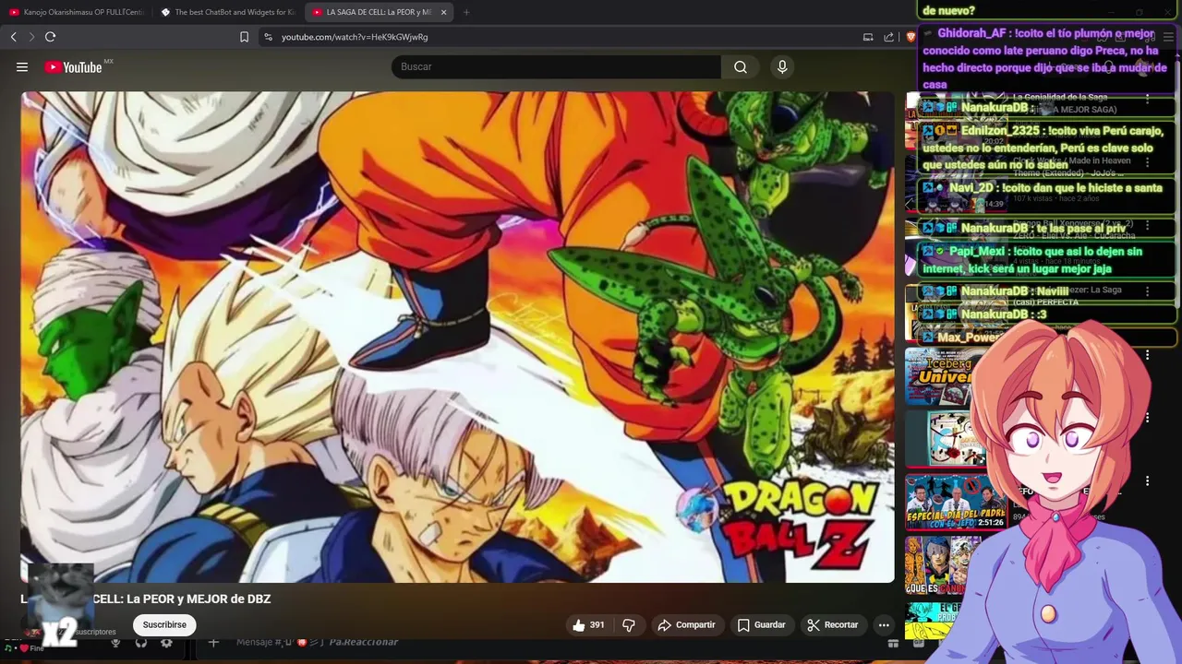Toggle microphone mute in the Discord panel
1182x664 pixels.
(x=115, y=643)
